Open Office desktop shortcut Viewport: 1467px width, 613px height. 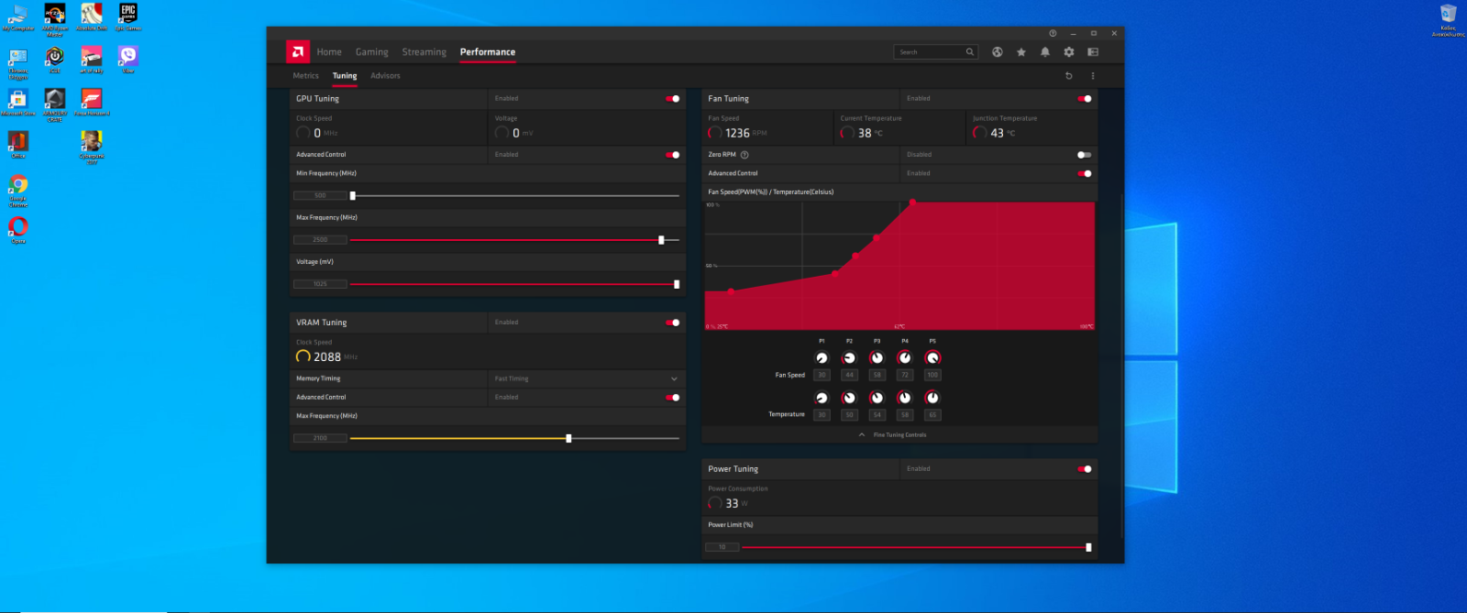[18, 144]
